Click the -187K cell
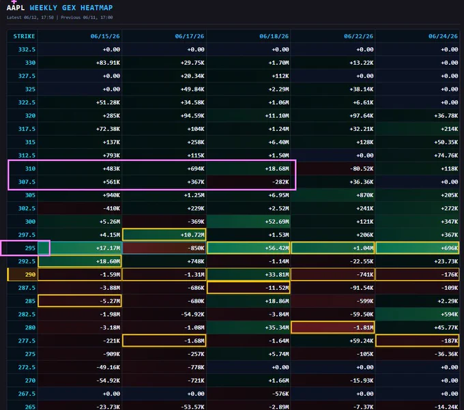 click(x=418, y=341)
